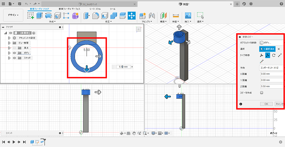Click the Create Sketch tool icon
Screen dimensions: 285x147
pos(31,15)
